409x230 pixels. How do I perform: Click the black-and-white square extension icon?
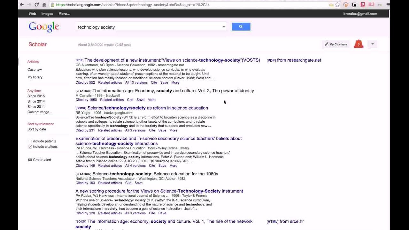click(354, 5)
